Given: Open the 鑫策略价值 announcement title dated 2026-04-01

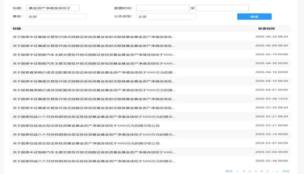Looking at the screenshot, I should coord(94,90).
